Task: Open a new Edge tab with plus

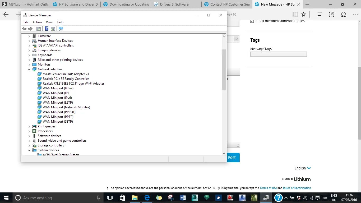Action: pyautogui.click(x=307, y=4)
